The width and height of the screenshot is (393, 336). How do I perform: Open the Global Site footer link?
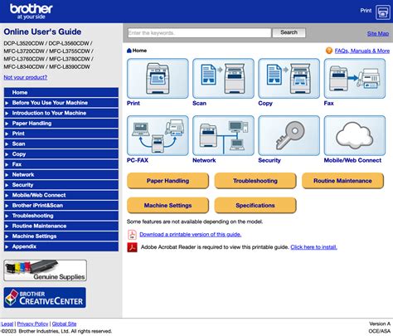pos(64,324)
